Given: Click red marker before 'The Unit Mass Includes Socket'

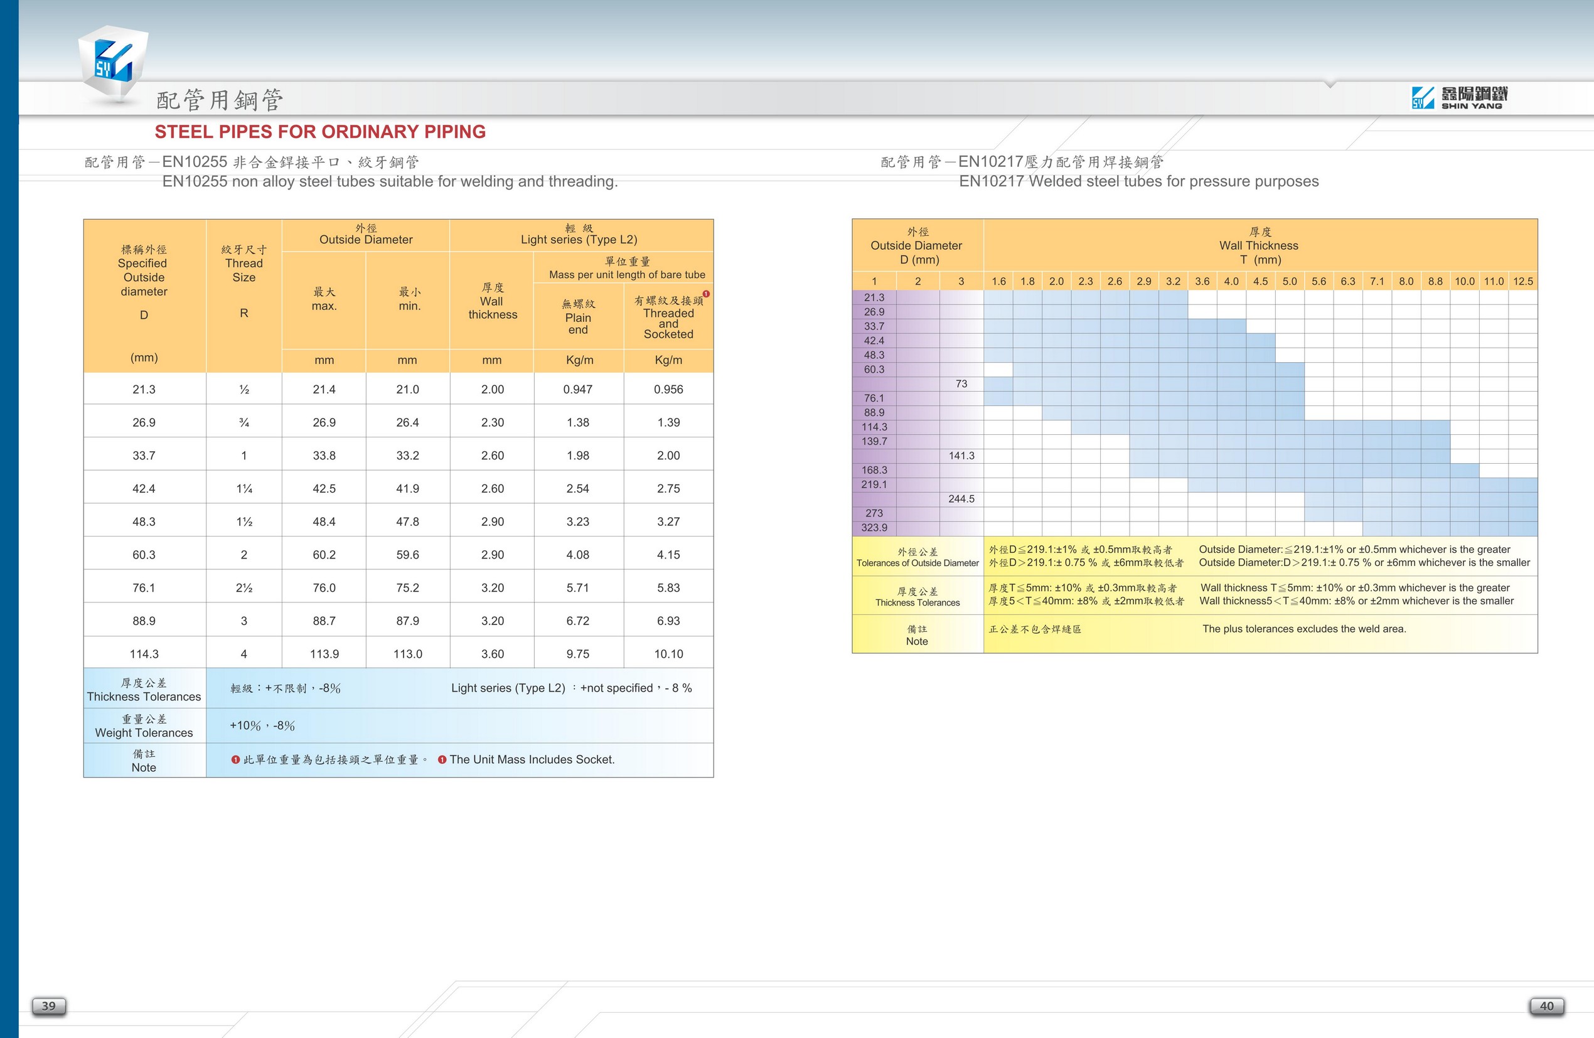Looking at the screenshot, I should tap(442, 759).
